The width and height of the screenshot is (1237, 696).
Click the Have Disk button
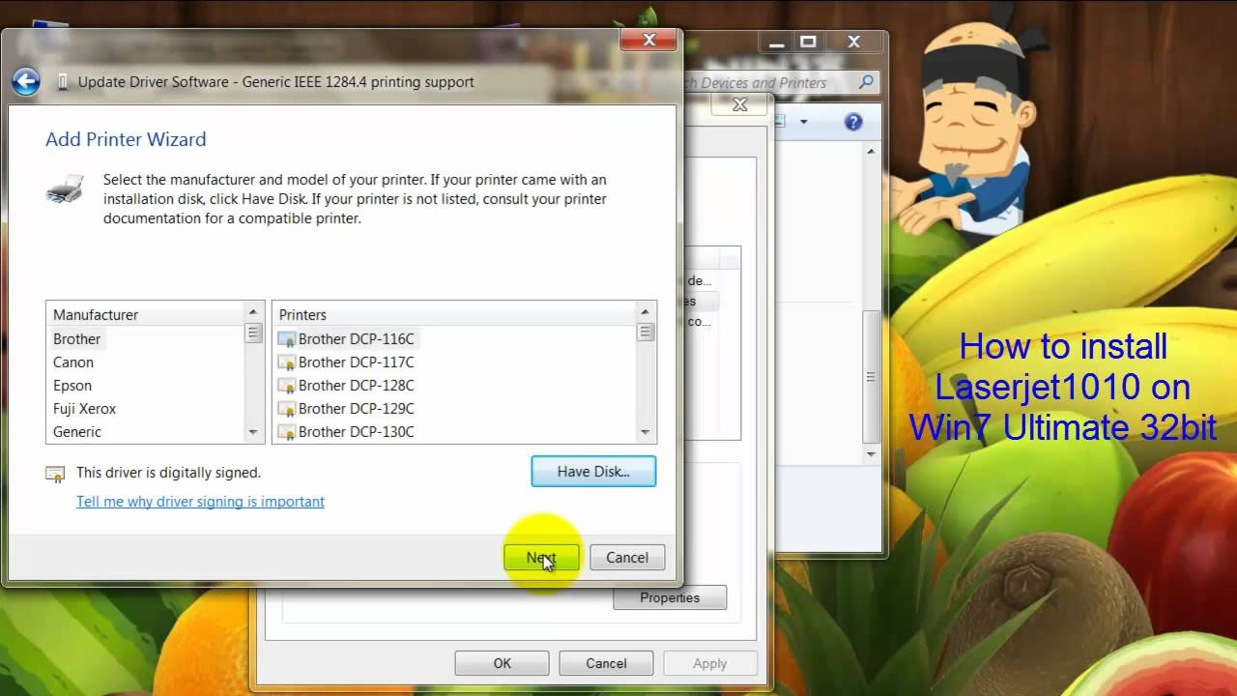tap(593, 472)
